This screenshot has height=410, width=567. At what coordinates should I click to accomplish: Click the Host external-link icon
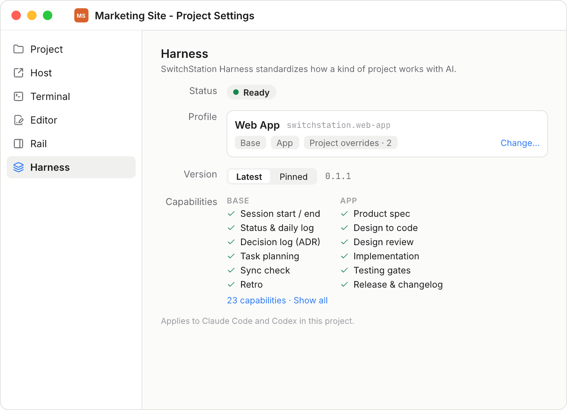[18, 73]
